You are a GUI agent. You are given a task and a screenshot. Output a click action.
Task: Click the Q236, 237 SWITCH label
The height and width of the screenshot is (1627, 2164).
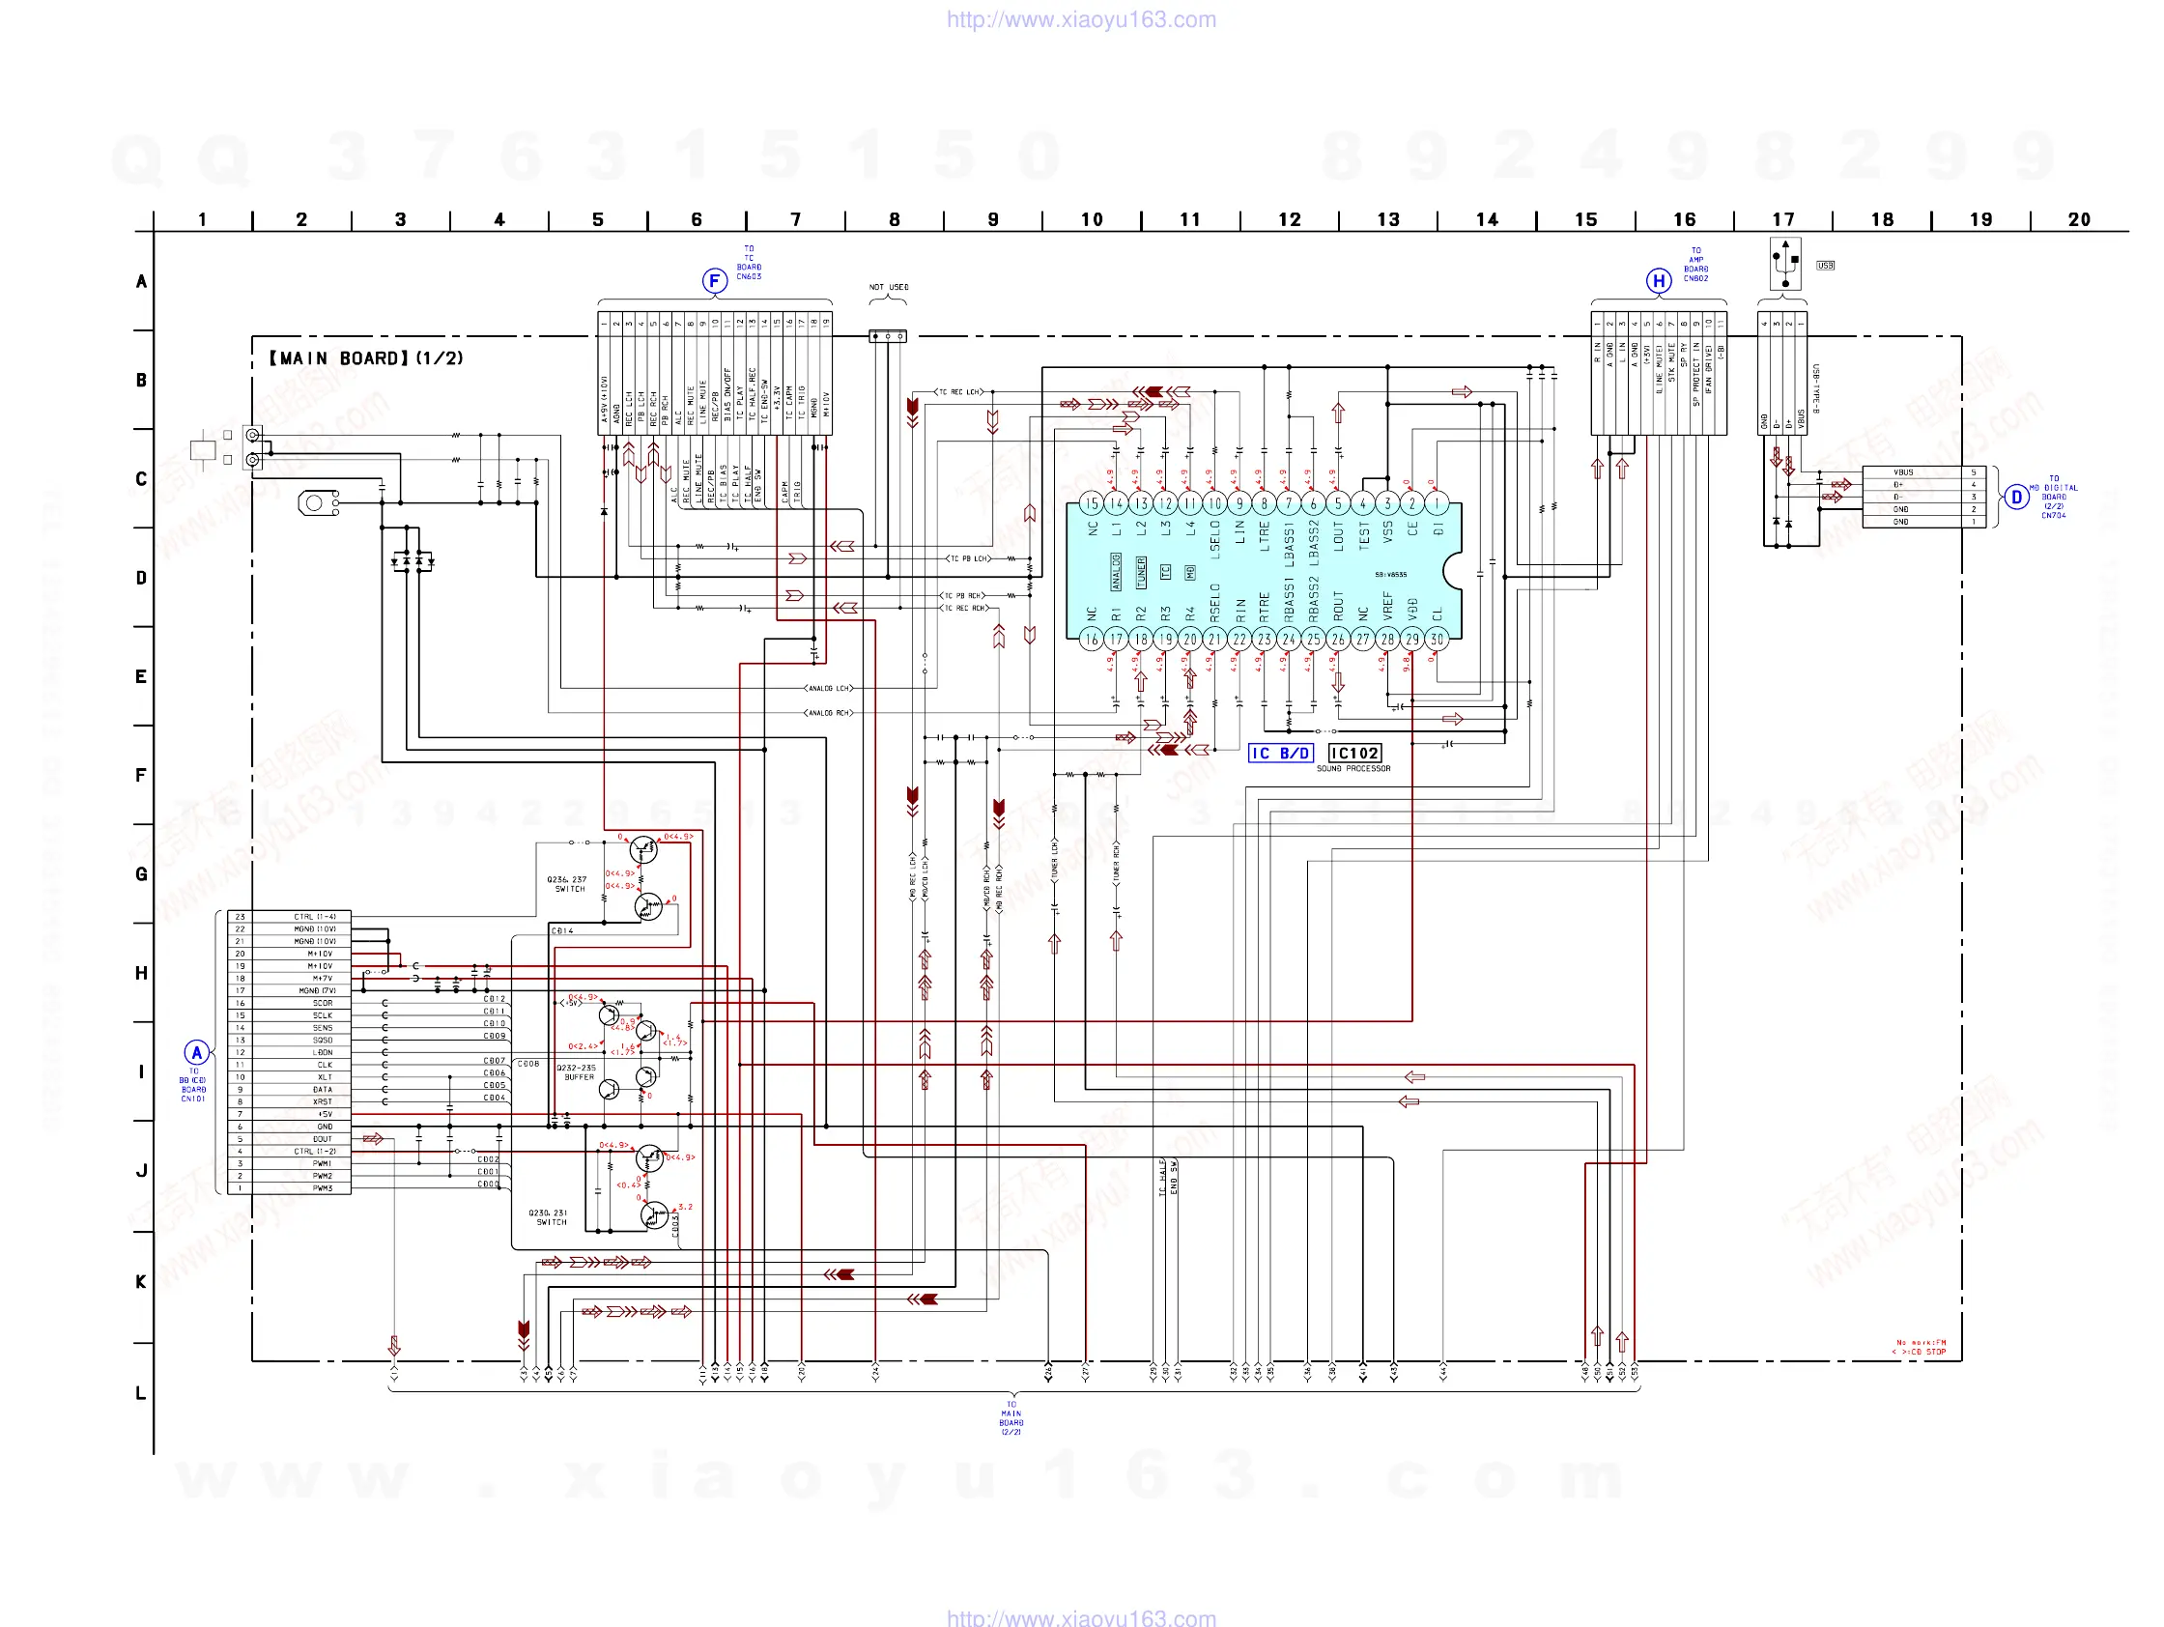click(x=567, y=883)
